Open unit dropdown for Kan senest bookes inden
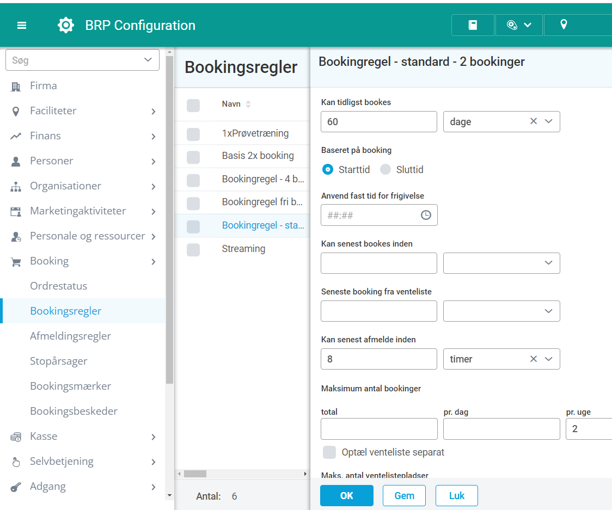 (548, 263)
